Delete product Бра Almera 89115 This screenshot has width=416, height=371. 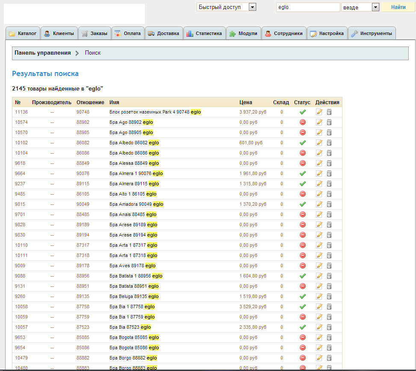pos(329,184)
